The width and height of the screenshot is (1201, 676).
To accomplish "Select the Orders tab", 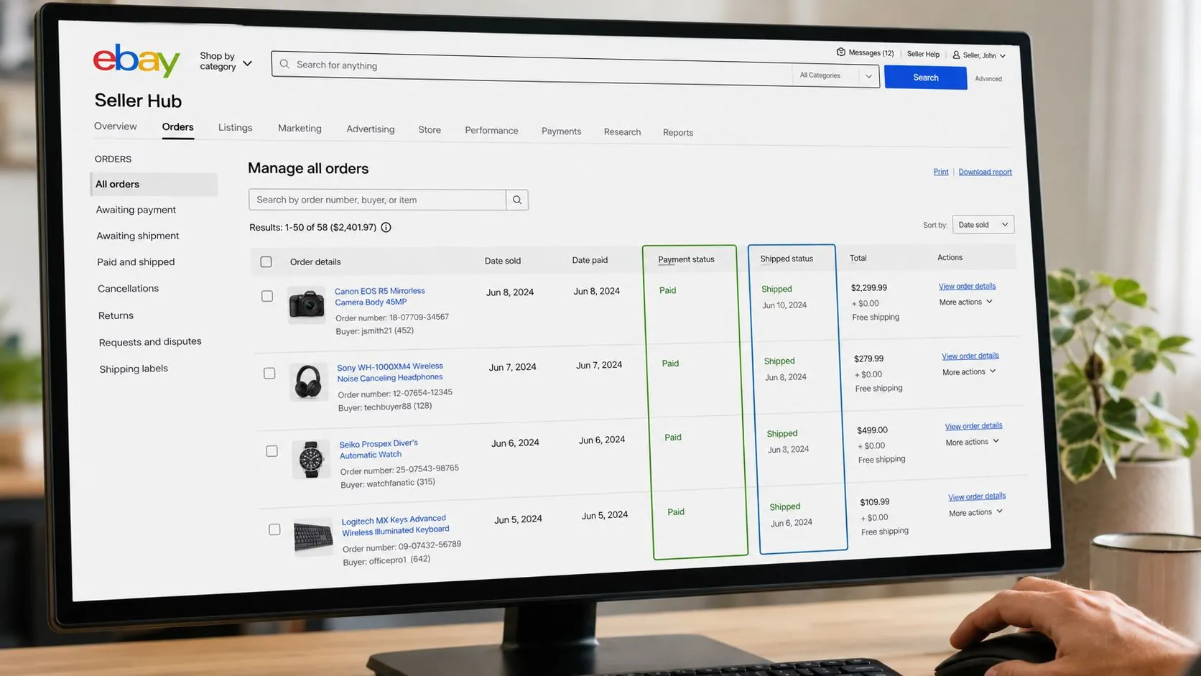I will (177, 127).
